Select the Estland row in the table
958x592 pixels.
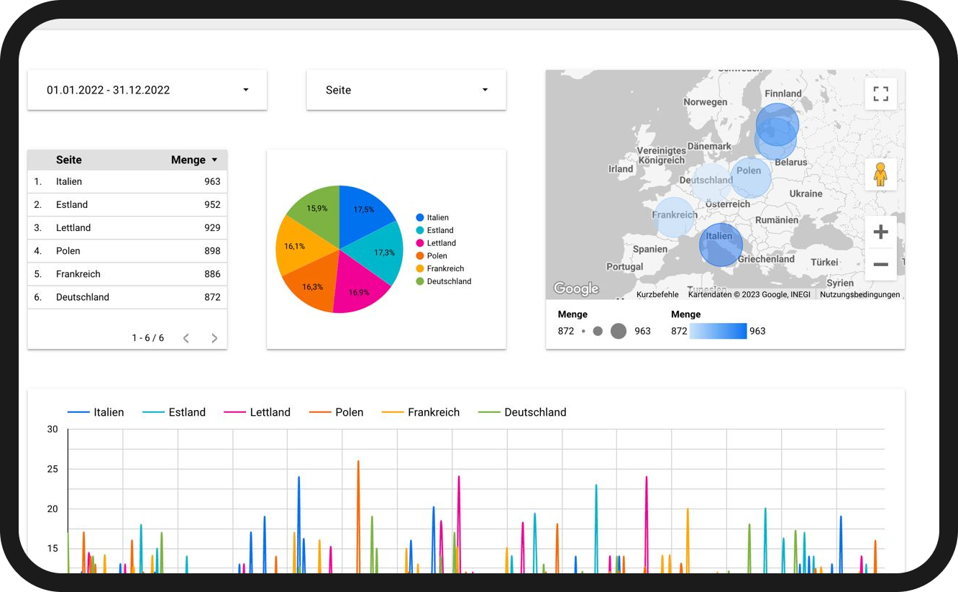coord(127,205)
